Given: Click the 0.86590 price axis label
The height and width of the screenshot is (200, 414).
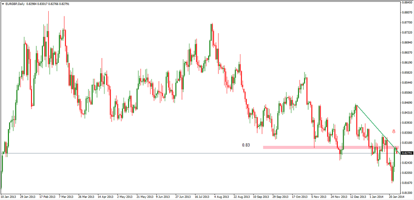Looking at the screenshot, I should pyautogui.click(x=407, y=52).
